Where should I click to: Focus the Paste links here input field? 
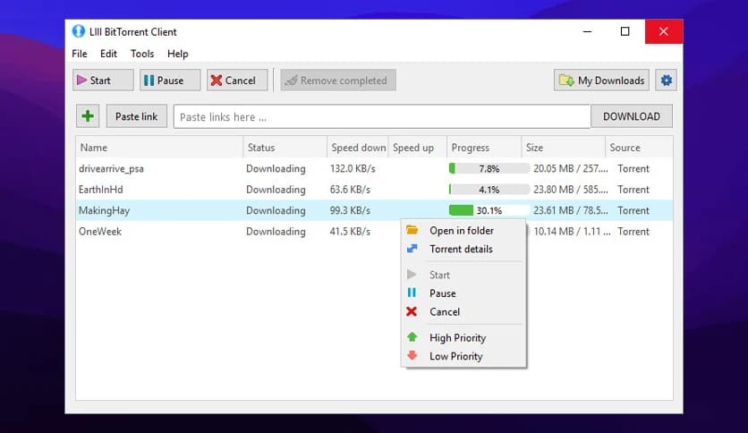(382, 117)
